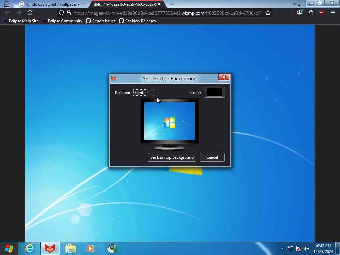Open the clock showing 10:43 PM

pyautogui.click(x=323, y=249)
